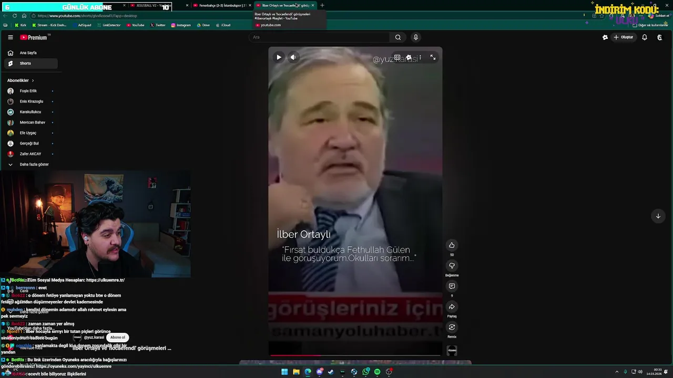Share the Shorts video (Paylaş)

click(x=452, y=307)
